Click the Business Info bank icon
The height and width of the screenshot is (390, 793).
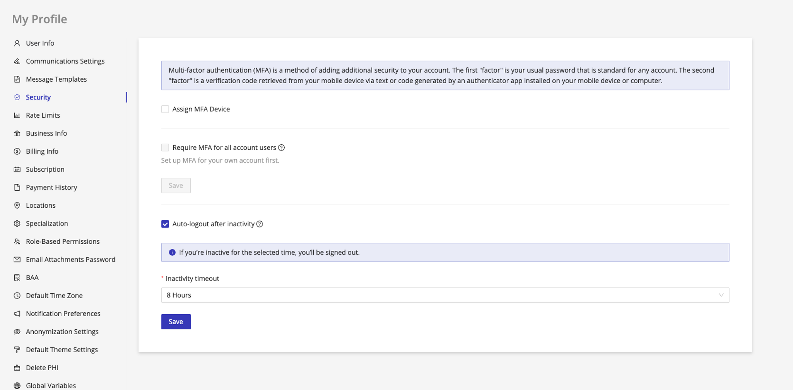coord(17,133)
